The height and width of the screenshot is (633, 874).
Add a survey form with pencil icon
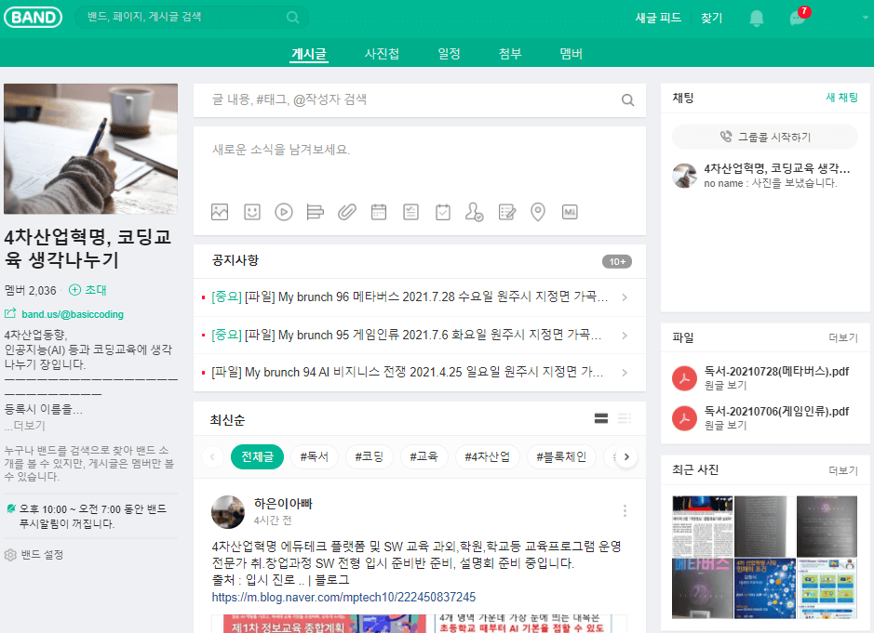506,212
